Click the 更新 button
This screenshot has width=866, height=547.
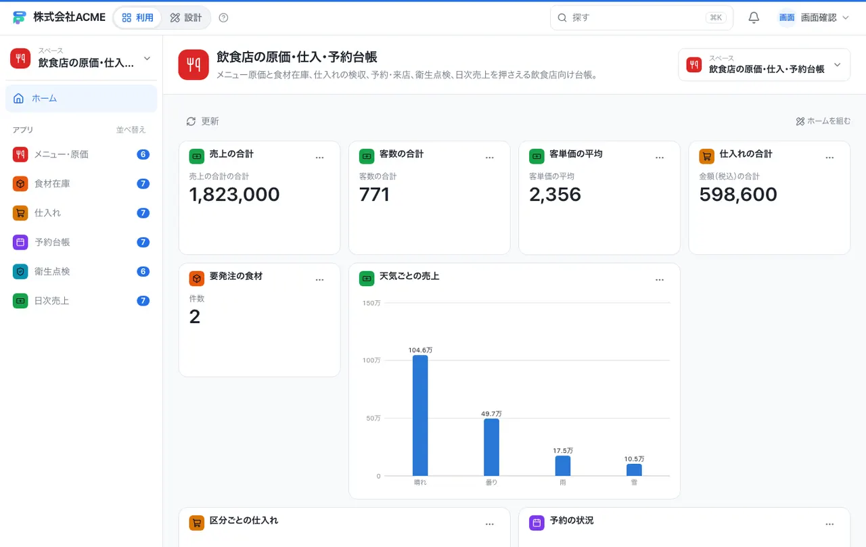tap(202, 121)
